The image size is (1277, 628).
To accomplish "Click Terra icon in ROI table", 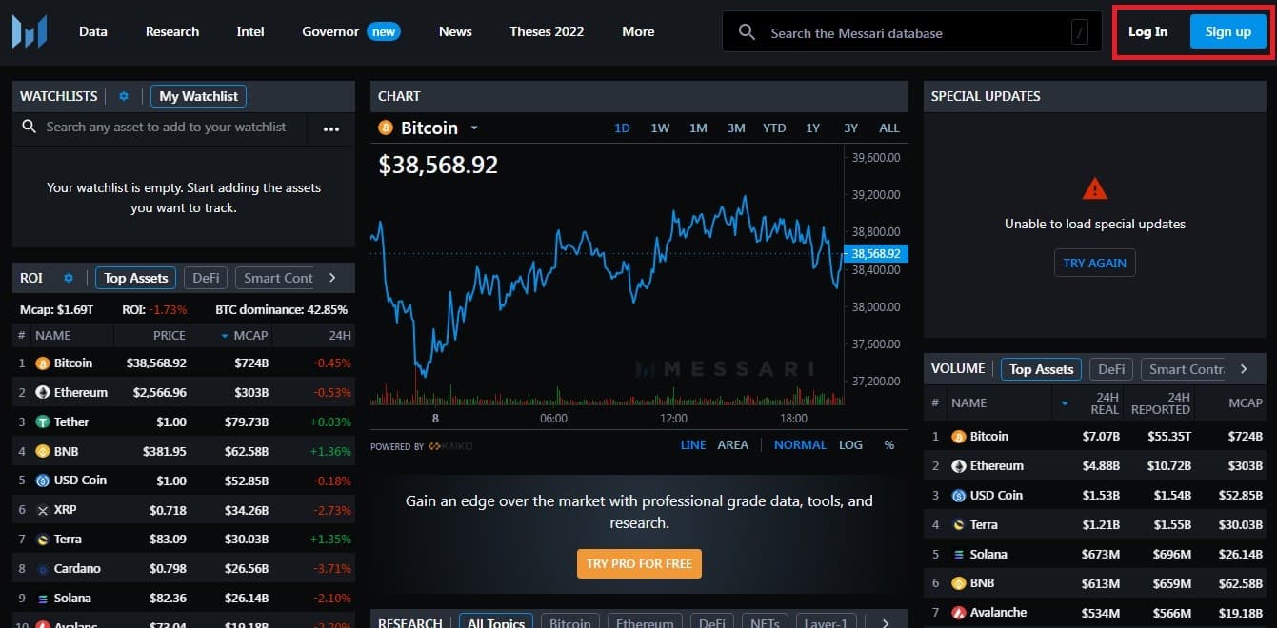I will click(x=42, y=540).
